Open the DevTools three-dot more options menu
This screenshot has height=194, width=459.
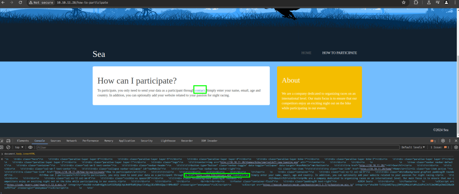[x=450, y=141]
